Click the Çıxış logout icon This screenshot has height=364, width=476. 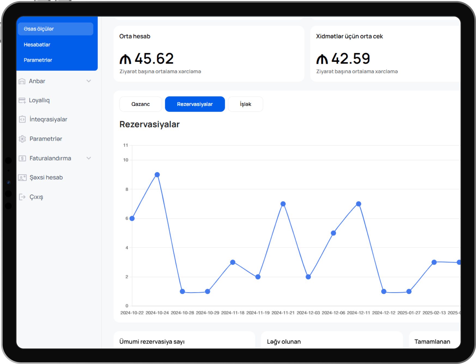22,197
